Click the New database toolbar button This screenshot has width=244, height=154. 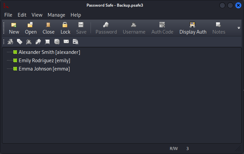[14, 28]
